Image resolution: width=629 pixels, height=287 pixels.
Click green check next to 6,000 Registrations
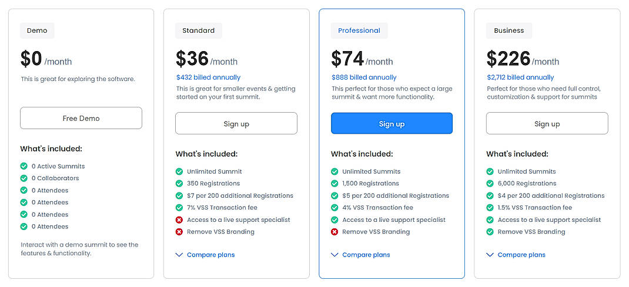490,183
